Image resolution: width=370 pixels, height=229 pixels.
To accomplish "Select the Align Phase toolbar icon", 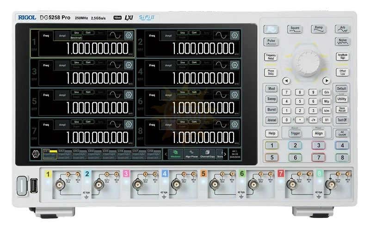I will click(191, 154).
